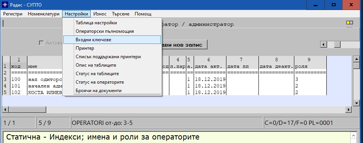
Task: Minimize the Радис window
Action: (315, 5)
